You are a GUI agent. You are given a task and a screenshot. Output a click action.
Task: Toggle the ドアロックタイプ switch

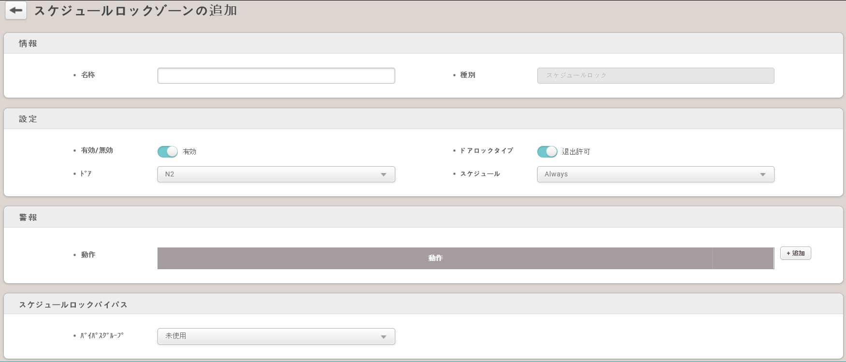(547, 152)
